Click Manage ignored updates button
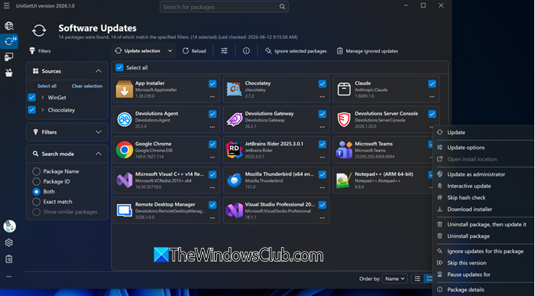Viewport: 535px width, 296px height. [368, 51]
